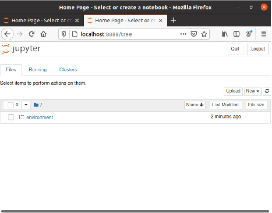This screenshot has width=272, height=213.
Task: Click the environment folder icon
Action: [22, 117]
